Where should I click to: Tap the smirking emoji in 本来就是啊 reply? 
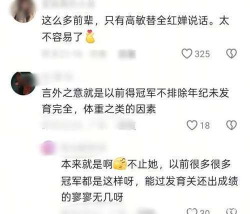point(120,163)
